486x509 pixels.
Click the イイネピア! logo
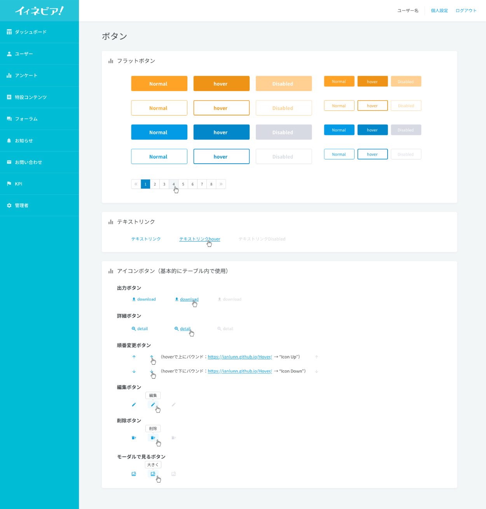[39, 11]
